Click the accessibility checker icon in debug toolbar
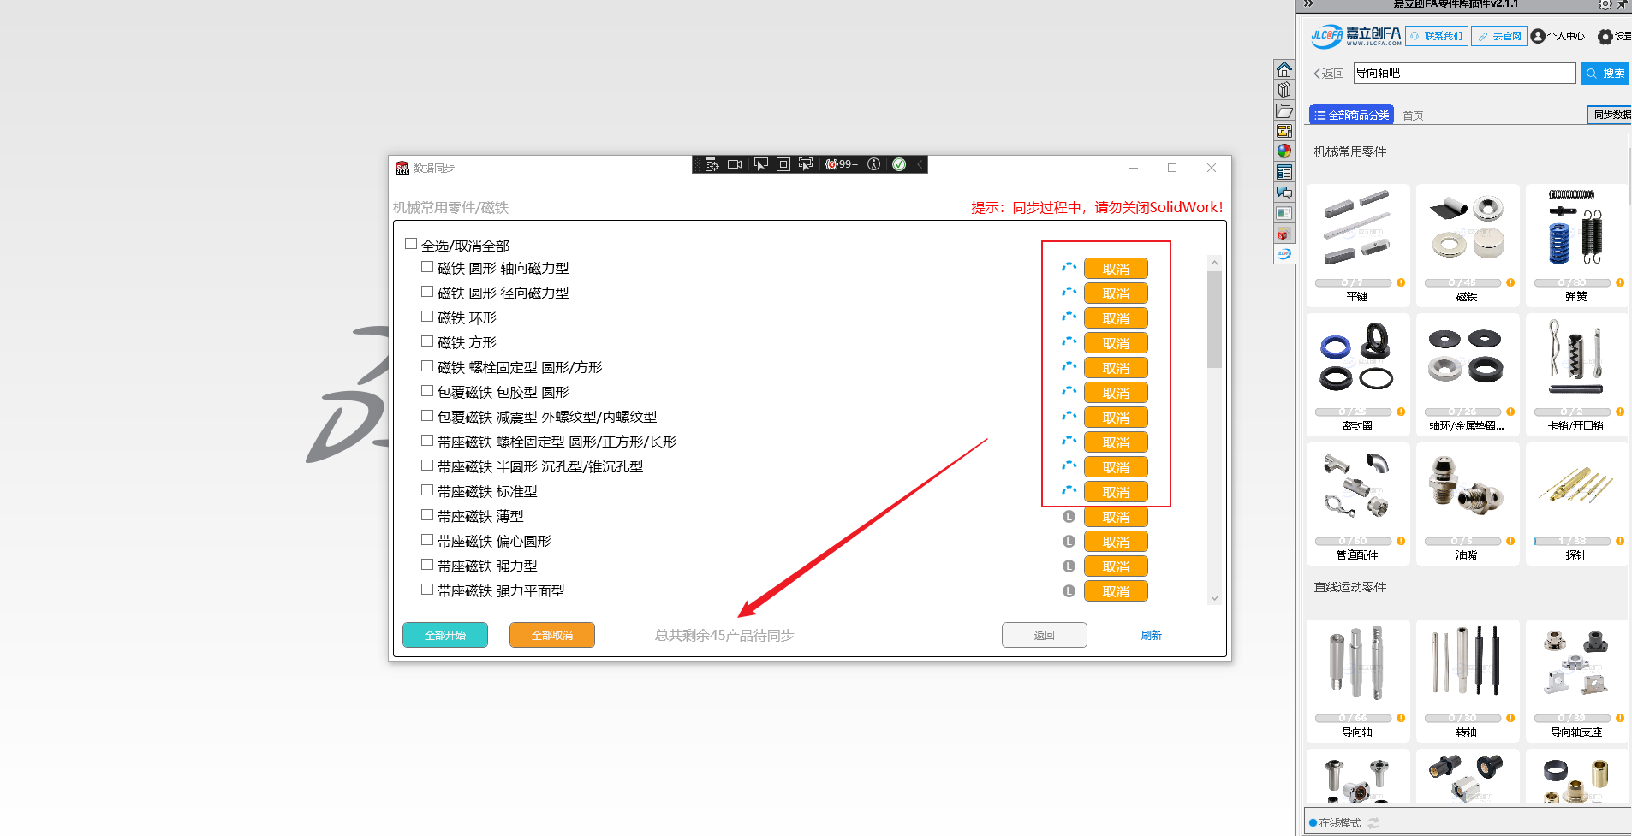 pyautogui.click(x=873, y=164)
